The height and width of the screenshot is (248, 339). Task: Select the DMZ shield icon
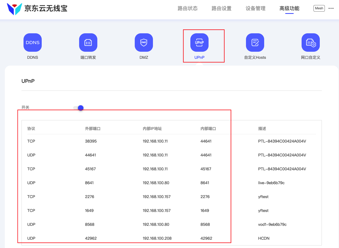point(144,42)
